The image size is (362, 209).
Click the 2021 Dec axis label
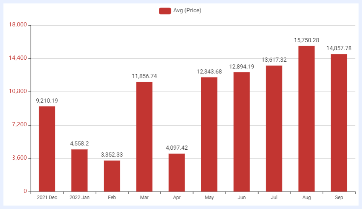click(x=47, y=198)
